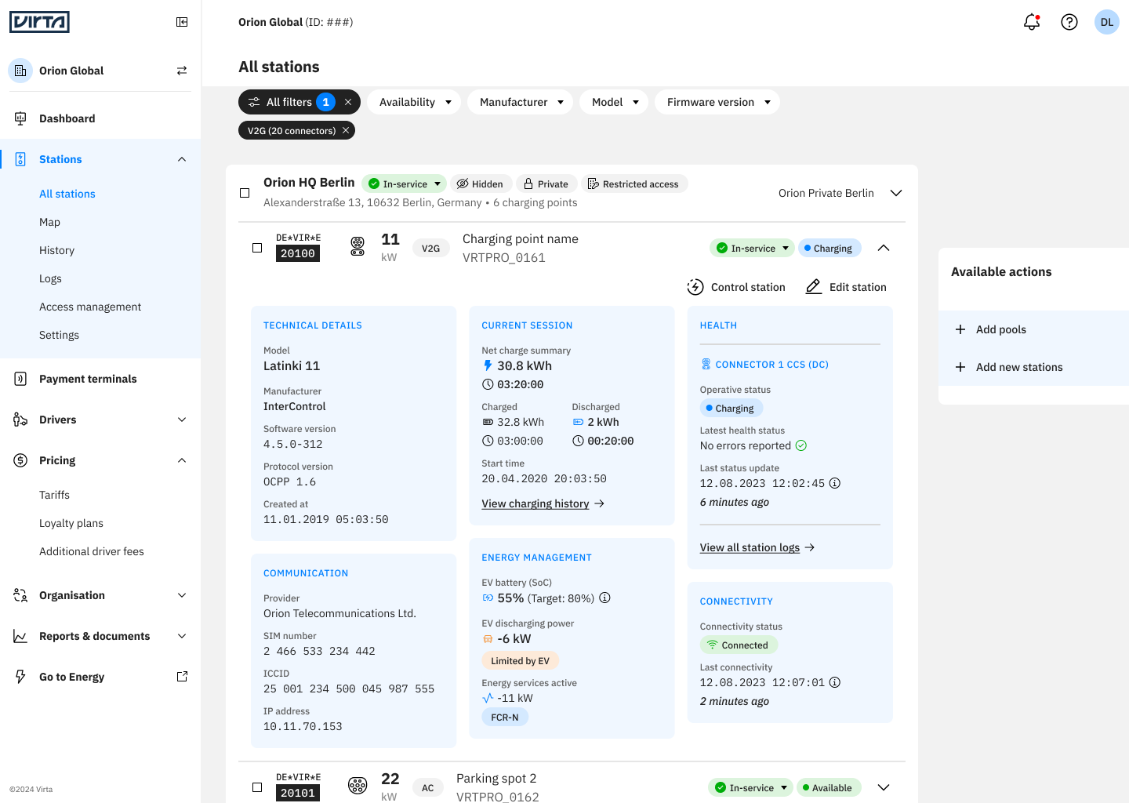Click the All stations sidebar link
The height and width of the screenshot is (803, 1129).
(67, 194)
